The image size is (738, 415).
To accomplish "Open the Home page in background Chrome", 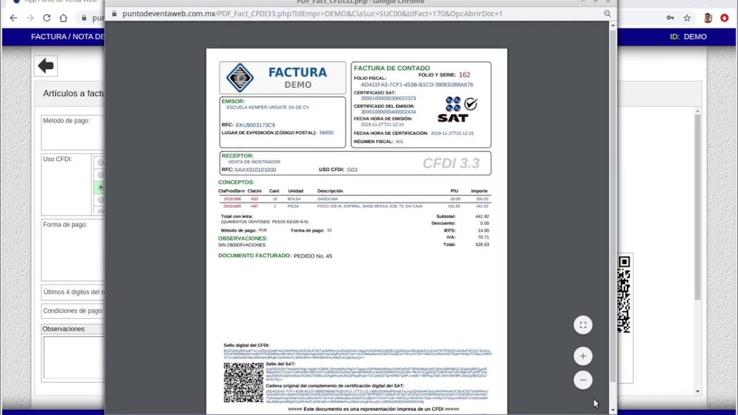I will 63,18.
